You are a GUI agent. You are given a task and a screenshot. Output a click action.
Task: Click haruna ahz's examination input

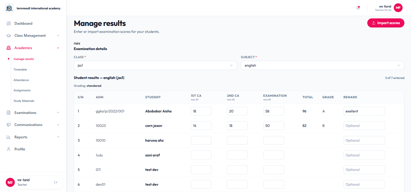point(274,140)
